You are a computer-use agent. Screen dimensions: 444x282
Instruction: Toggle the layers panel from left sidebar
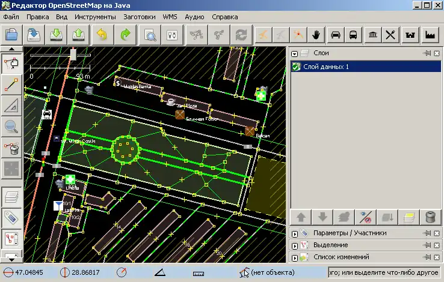point(11,197)
